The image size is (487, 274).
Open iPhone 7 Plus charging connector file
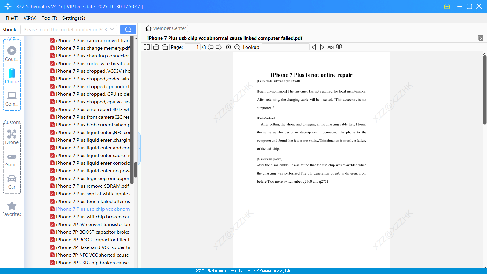click(90, 56)
